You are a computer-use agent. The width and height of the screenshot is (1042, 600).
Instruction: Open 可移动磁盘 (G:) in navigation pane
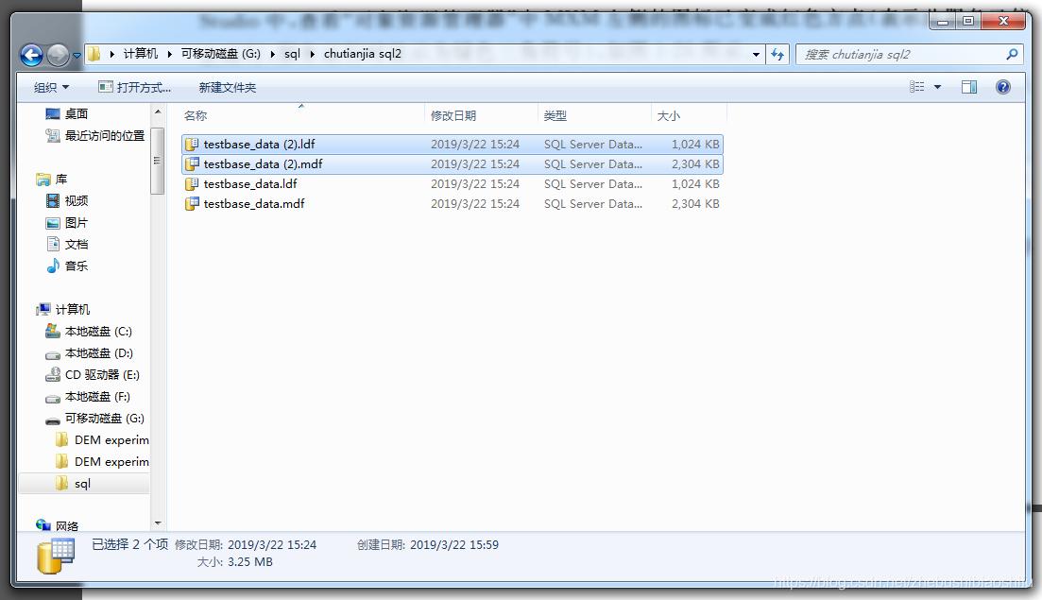[104, 419]
